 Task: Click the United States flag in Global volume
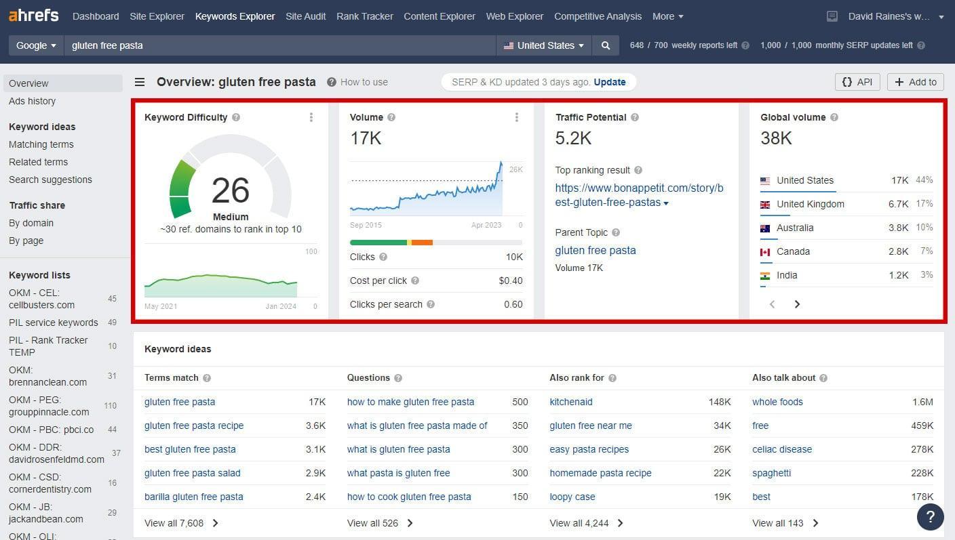766,180
